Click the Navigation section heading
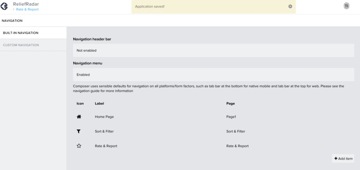Screen dimensions: 360x170 pos(12,21)
